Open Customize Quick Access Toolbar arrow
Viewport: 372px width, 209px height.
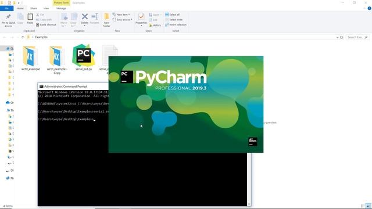(x=19, y=3)
